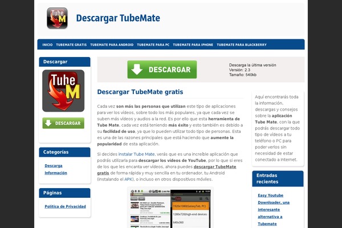The width and height of the screenshot is (342, 228).
Task: Click the small green DESCARGAR sidebar button
Action: coord(63,123)
